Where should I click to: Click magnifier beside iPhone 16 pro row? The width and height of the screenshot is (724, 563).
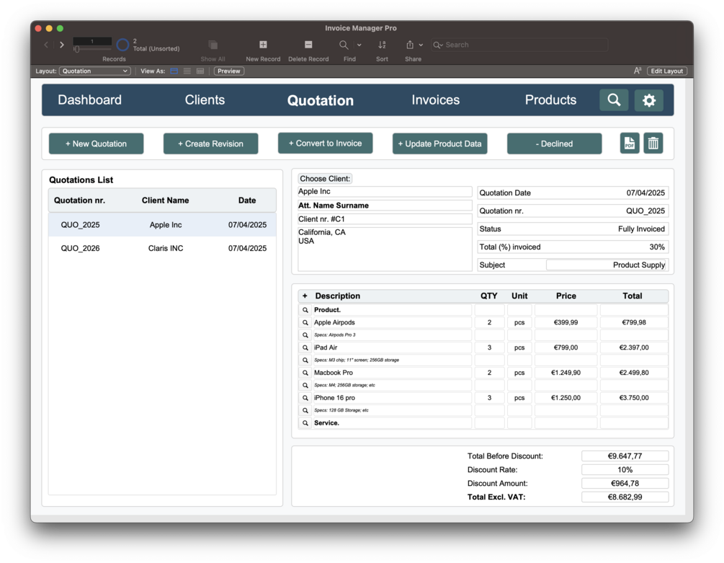pos(305,398)
